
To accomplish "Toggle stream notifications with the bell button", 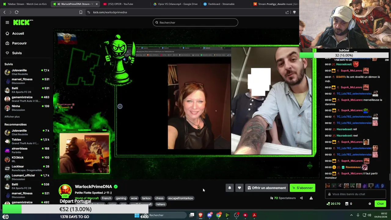I will 230,188.
